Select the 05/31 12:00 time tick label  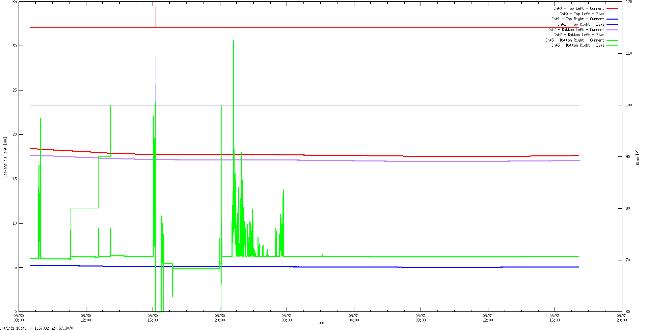tap(487, 318)
